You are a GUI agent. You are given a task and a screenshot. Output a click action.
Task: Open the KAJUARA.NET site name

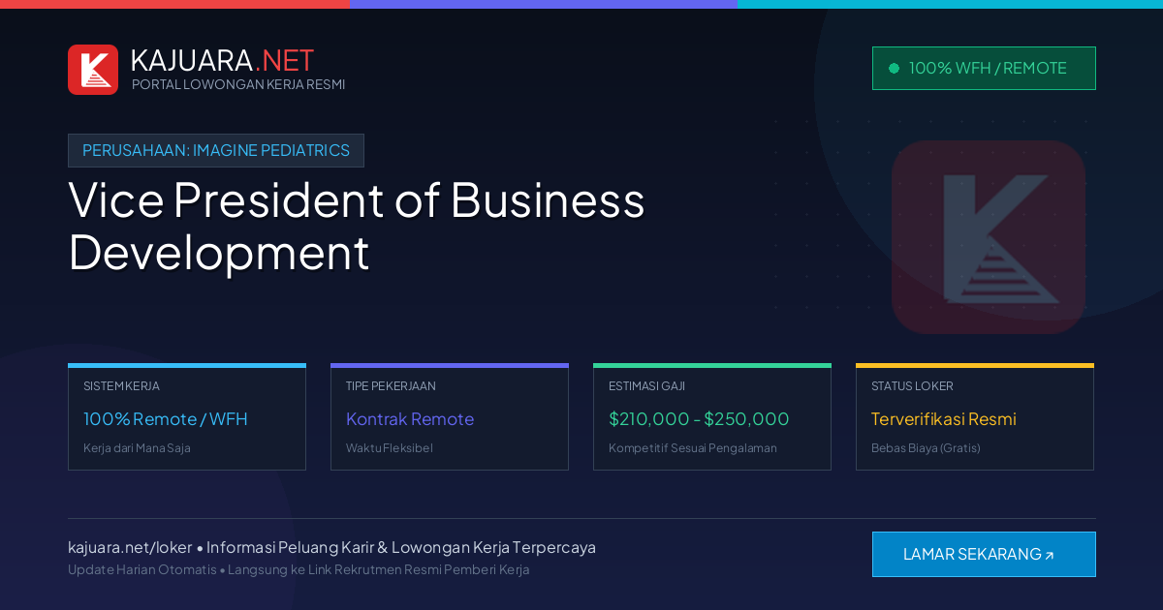(222, 60)
